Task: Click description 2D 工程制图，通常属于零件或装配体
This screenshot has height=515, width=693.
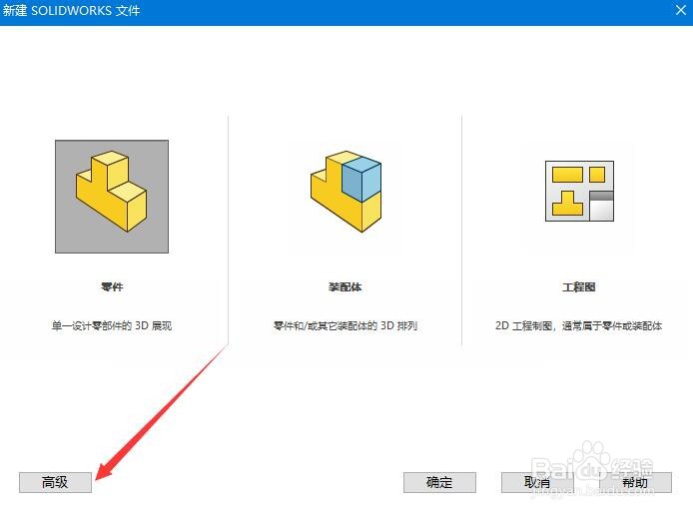Action: (578, 326)
